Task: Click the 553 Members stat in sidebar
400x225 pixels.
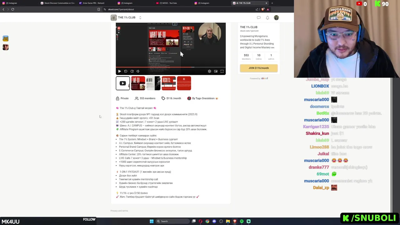Action: click(246, 57)
